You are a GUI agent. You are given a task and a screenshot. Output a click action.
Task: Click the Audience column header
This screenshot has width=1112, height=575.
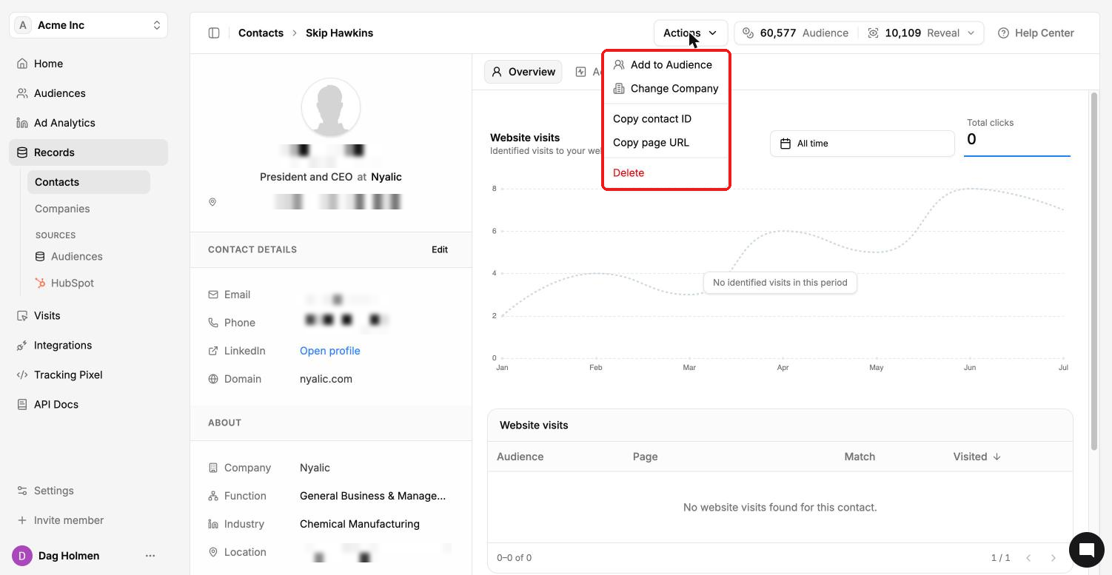(x=520, y=457)
